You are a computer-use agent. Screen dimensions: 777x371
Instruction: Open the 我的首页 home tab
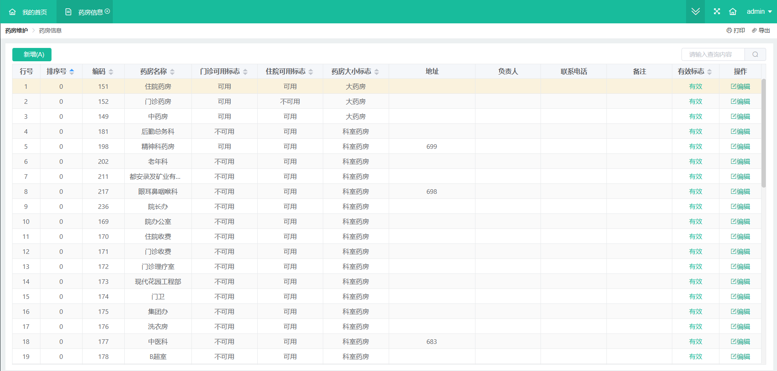28,12
